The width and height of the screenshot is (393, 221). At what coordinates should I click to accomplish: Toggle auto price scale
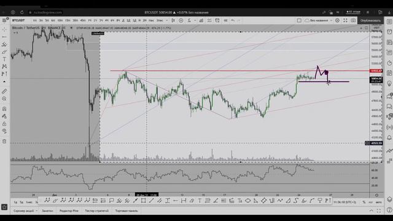point(379,202)
